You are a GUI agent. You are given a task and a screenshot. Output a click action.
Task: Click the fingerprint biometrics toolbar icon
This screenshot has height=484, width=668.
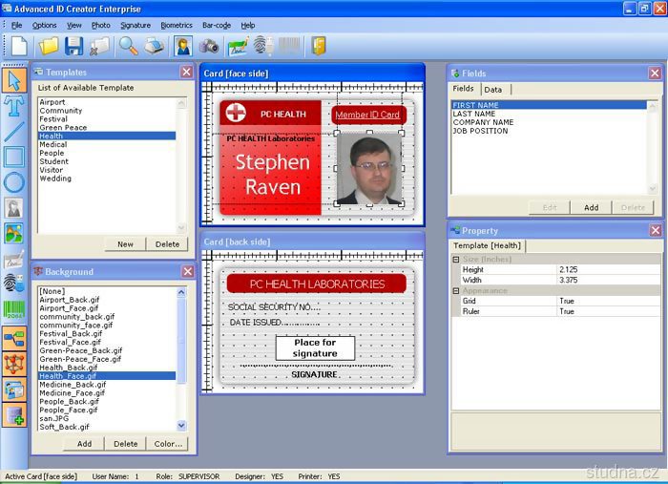click(263, 46)
